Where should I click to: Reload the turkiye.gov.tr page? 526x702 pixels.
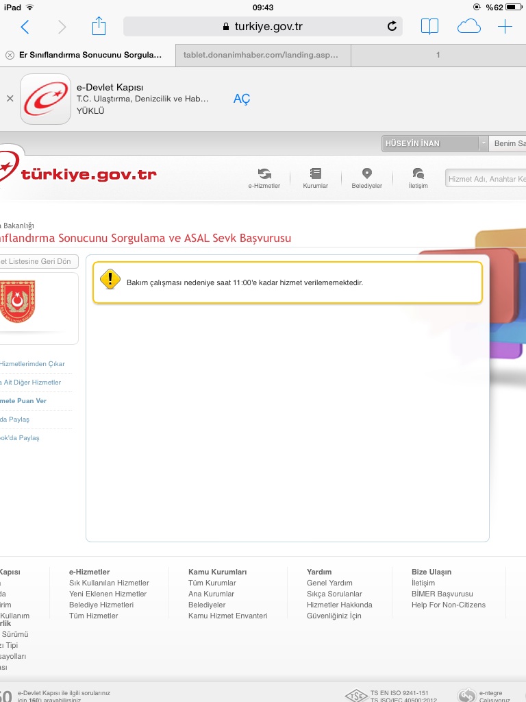click(392, 26)
